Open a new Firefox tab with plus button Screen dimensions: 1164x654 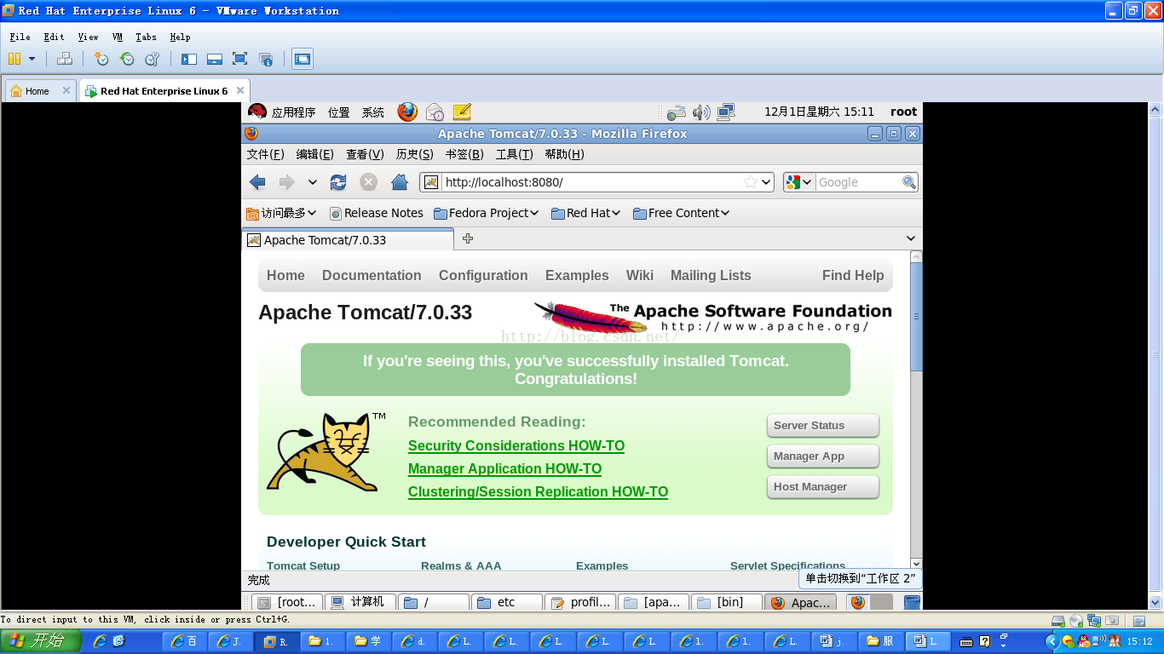tap(468, 238)
